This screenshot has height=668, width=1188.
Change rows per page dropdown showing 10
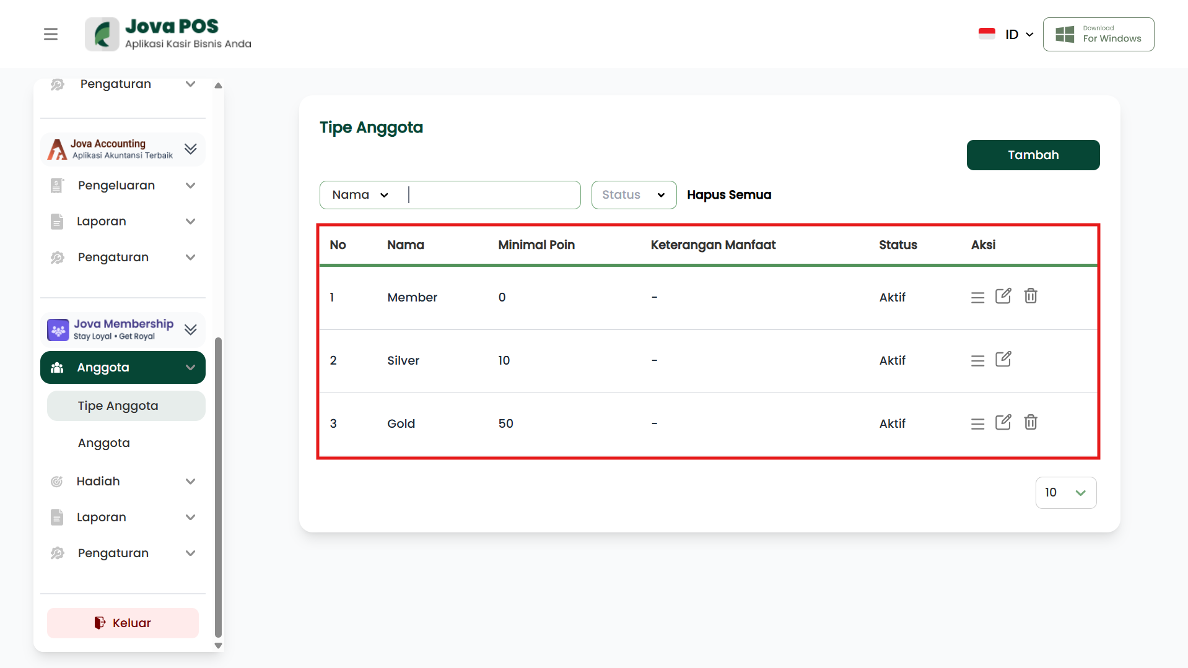pos(1065,493)
